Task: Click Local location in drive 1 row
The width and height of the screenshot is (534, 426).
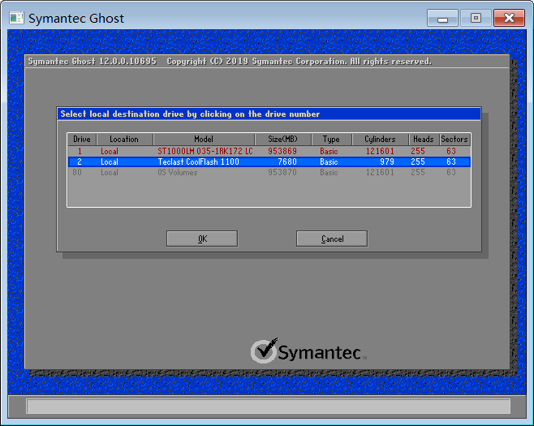Action: [x=110, y=151]
